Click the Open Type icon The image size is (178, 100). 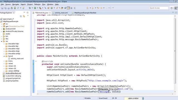(62, 8)
